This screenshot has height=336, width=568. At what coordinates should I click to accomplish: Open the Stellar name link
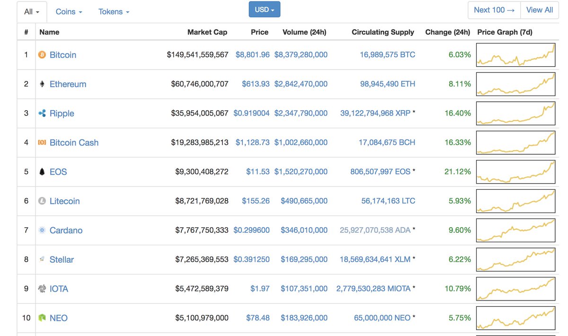coord(62,259)
